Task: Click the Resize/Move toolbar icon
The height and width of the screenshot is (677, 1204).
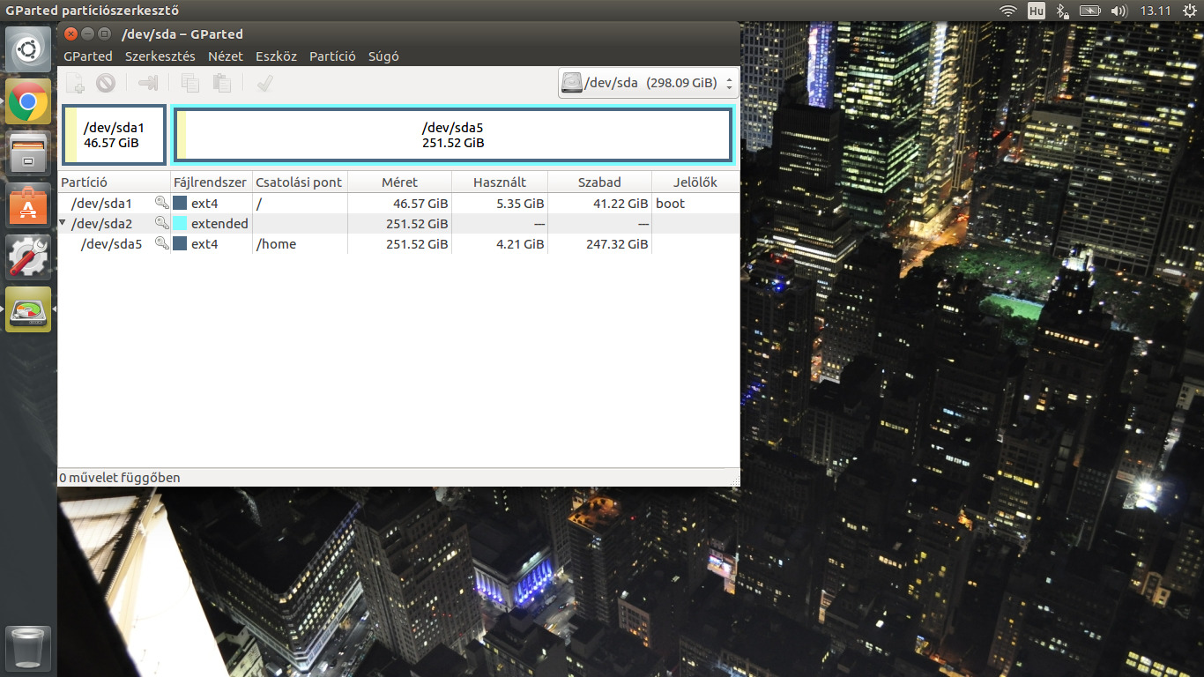Action: coord(147,83)
